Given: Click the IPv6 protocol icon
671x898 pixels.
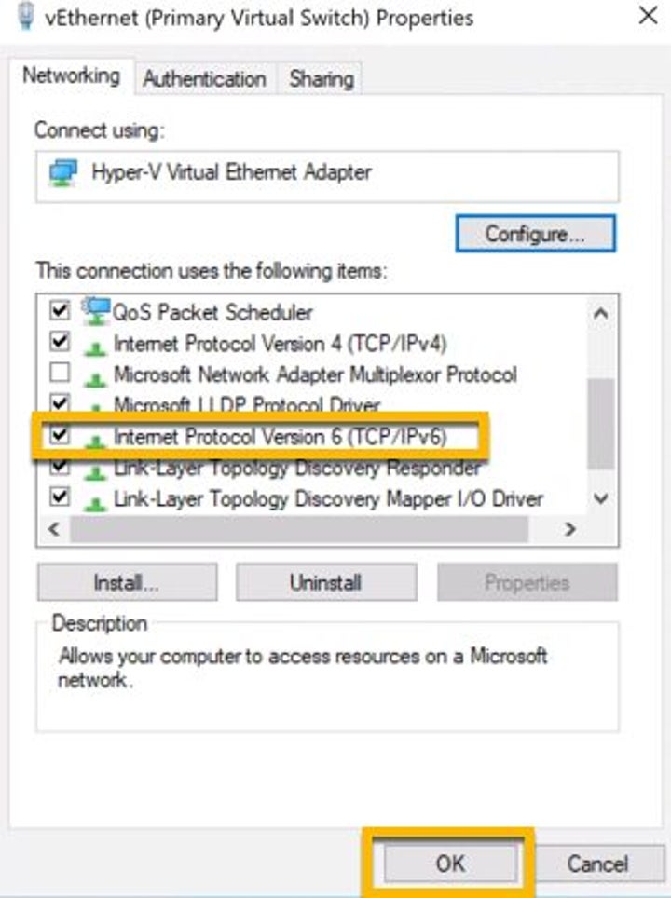Looking at the screenshot, I should [x=94, y=437].
